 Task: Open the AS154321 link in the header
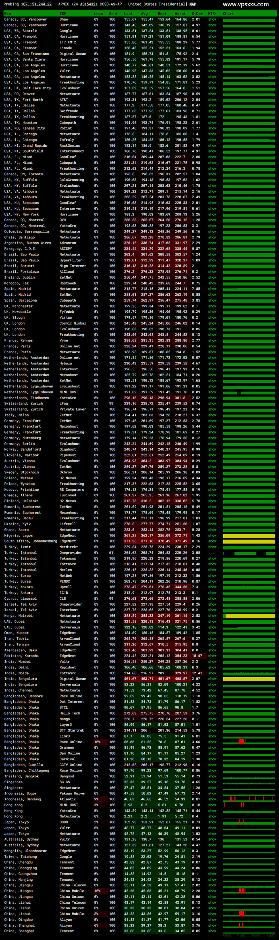[89, 5]
